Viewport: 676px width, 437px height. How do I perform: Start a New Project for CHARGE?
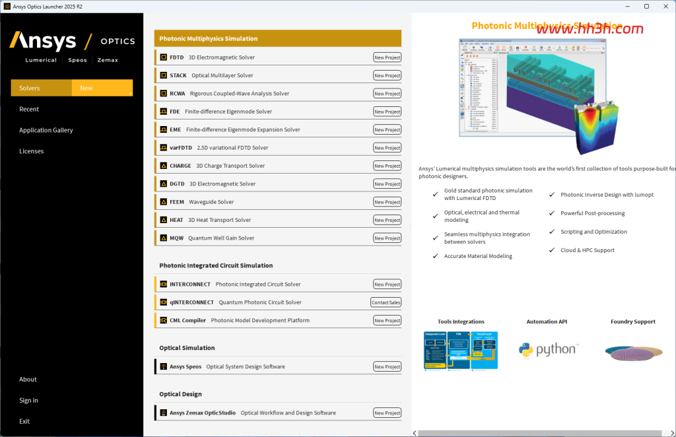(x=387, y=166)
